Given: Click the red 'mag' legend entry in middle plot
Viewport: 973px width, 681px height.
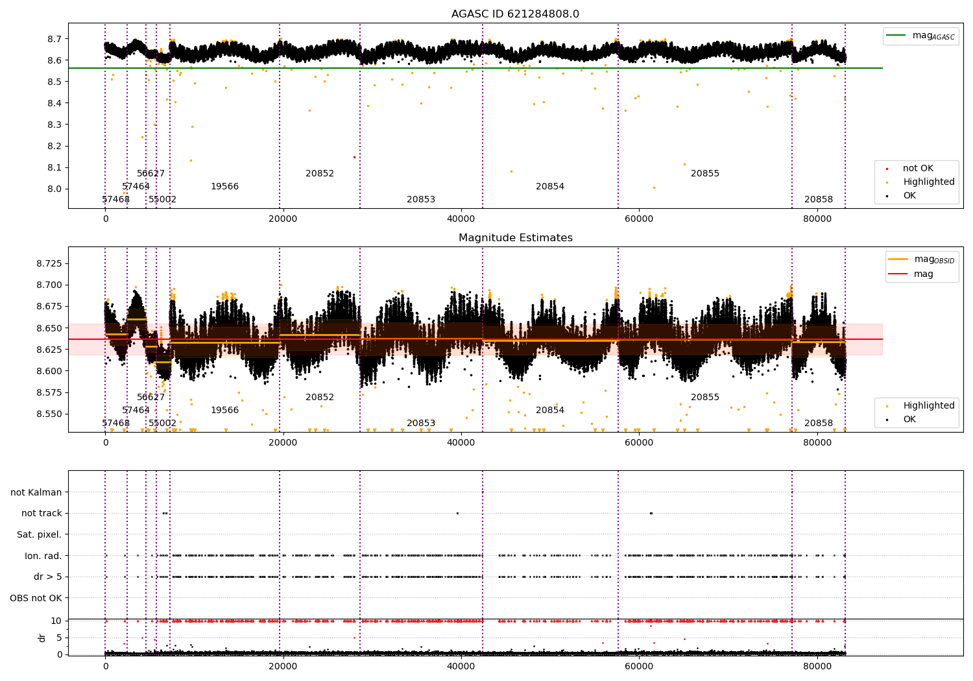Looking at the screenshot, I should (911, 274).
